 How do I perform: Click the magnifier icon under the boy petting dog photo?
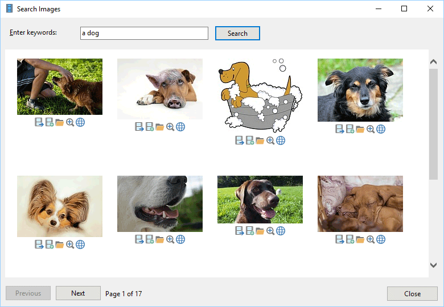tap(70, 122)
